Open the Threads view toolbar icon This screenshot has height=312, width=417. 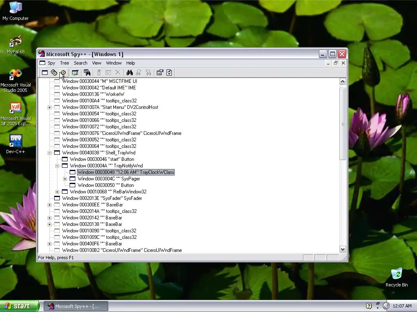pos(63,73)
